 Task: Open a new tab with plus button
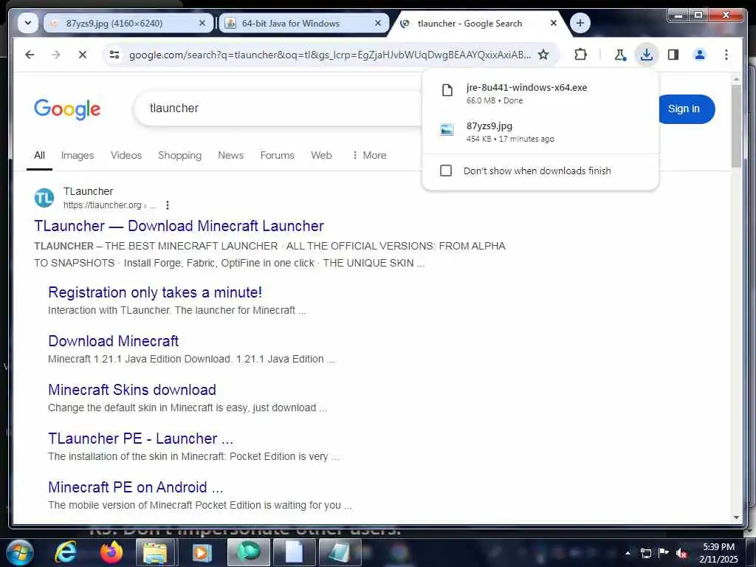click(580, 23)
